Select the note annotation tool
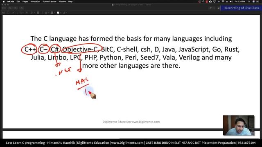Screen dimensions: 262x147 tap(38, 13)
